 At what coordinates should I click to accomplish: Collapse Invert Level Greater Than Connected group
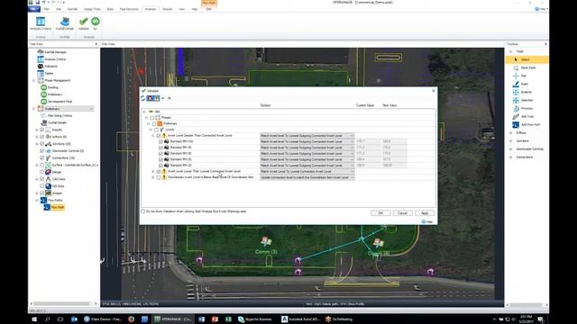[x=153, y=136]
